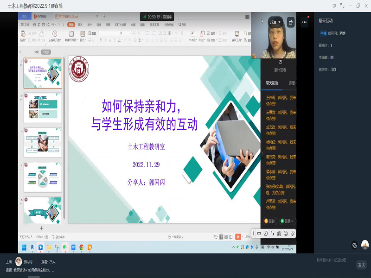Click the slide thumbnail panel scrollbar
Image resolution: width=371 pixels, height=278 pixels.
click(64, 137)
